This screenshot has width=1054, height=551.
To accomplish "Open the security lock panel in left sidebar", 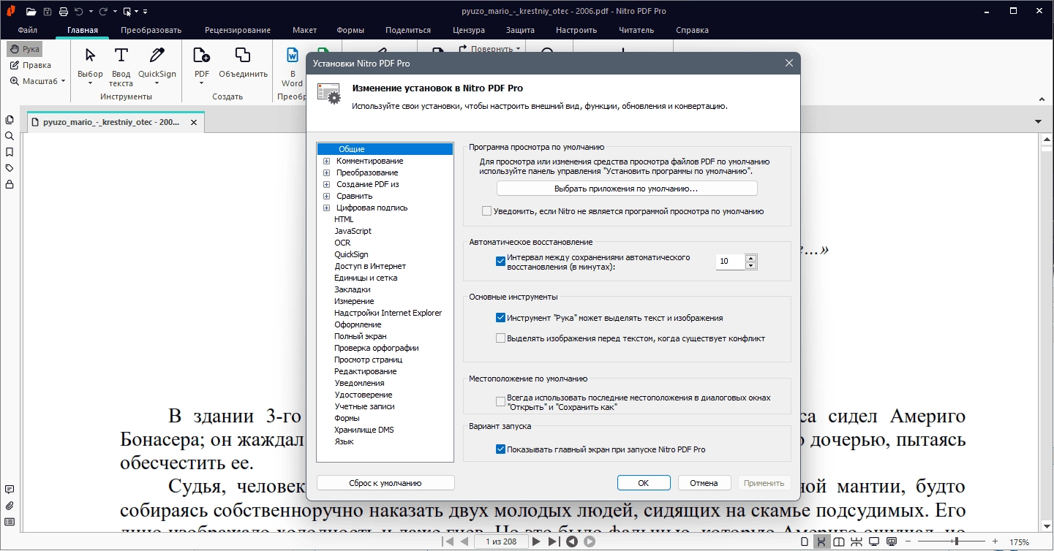I will click(10, 184).
